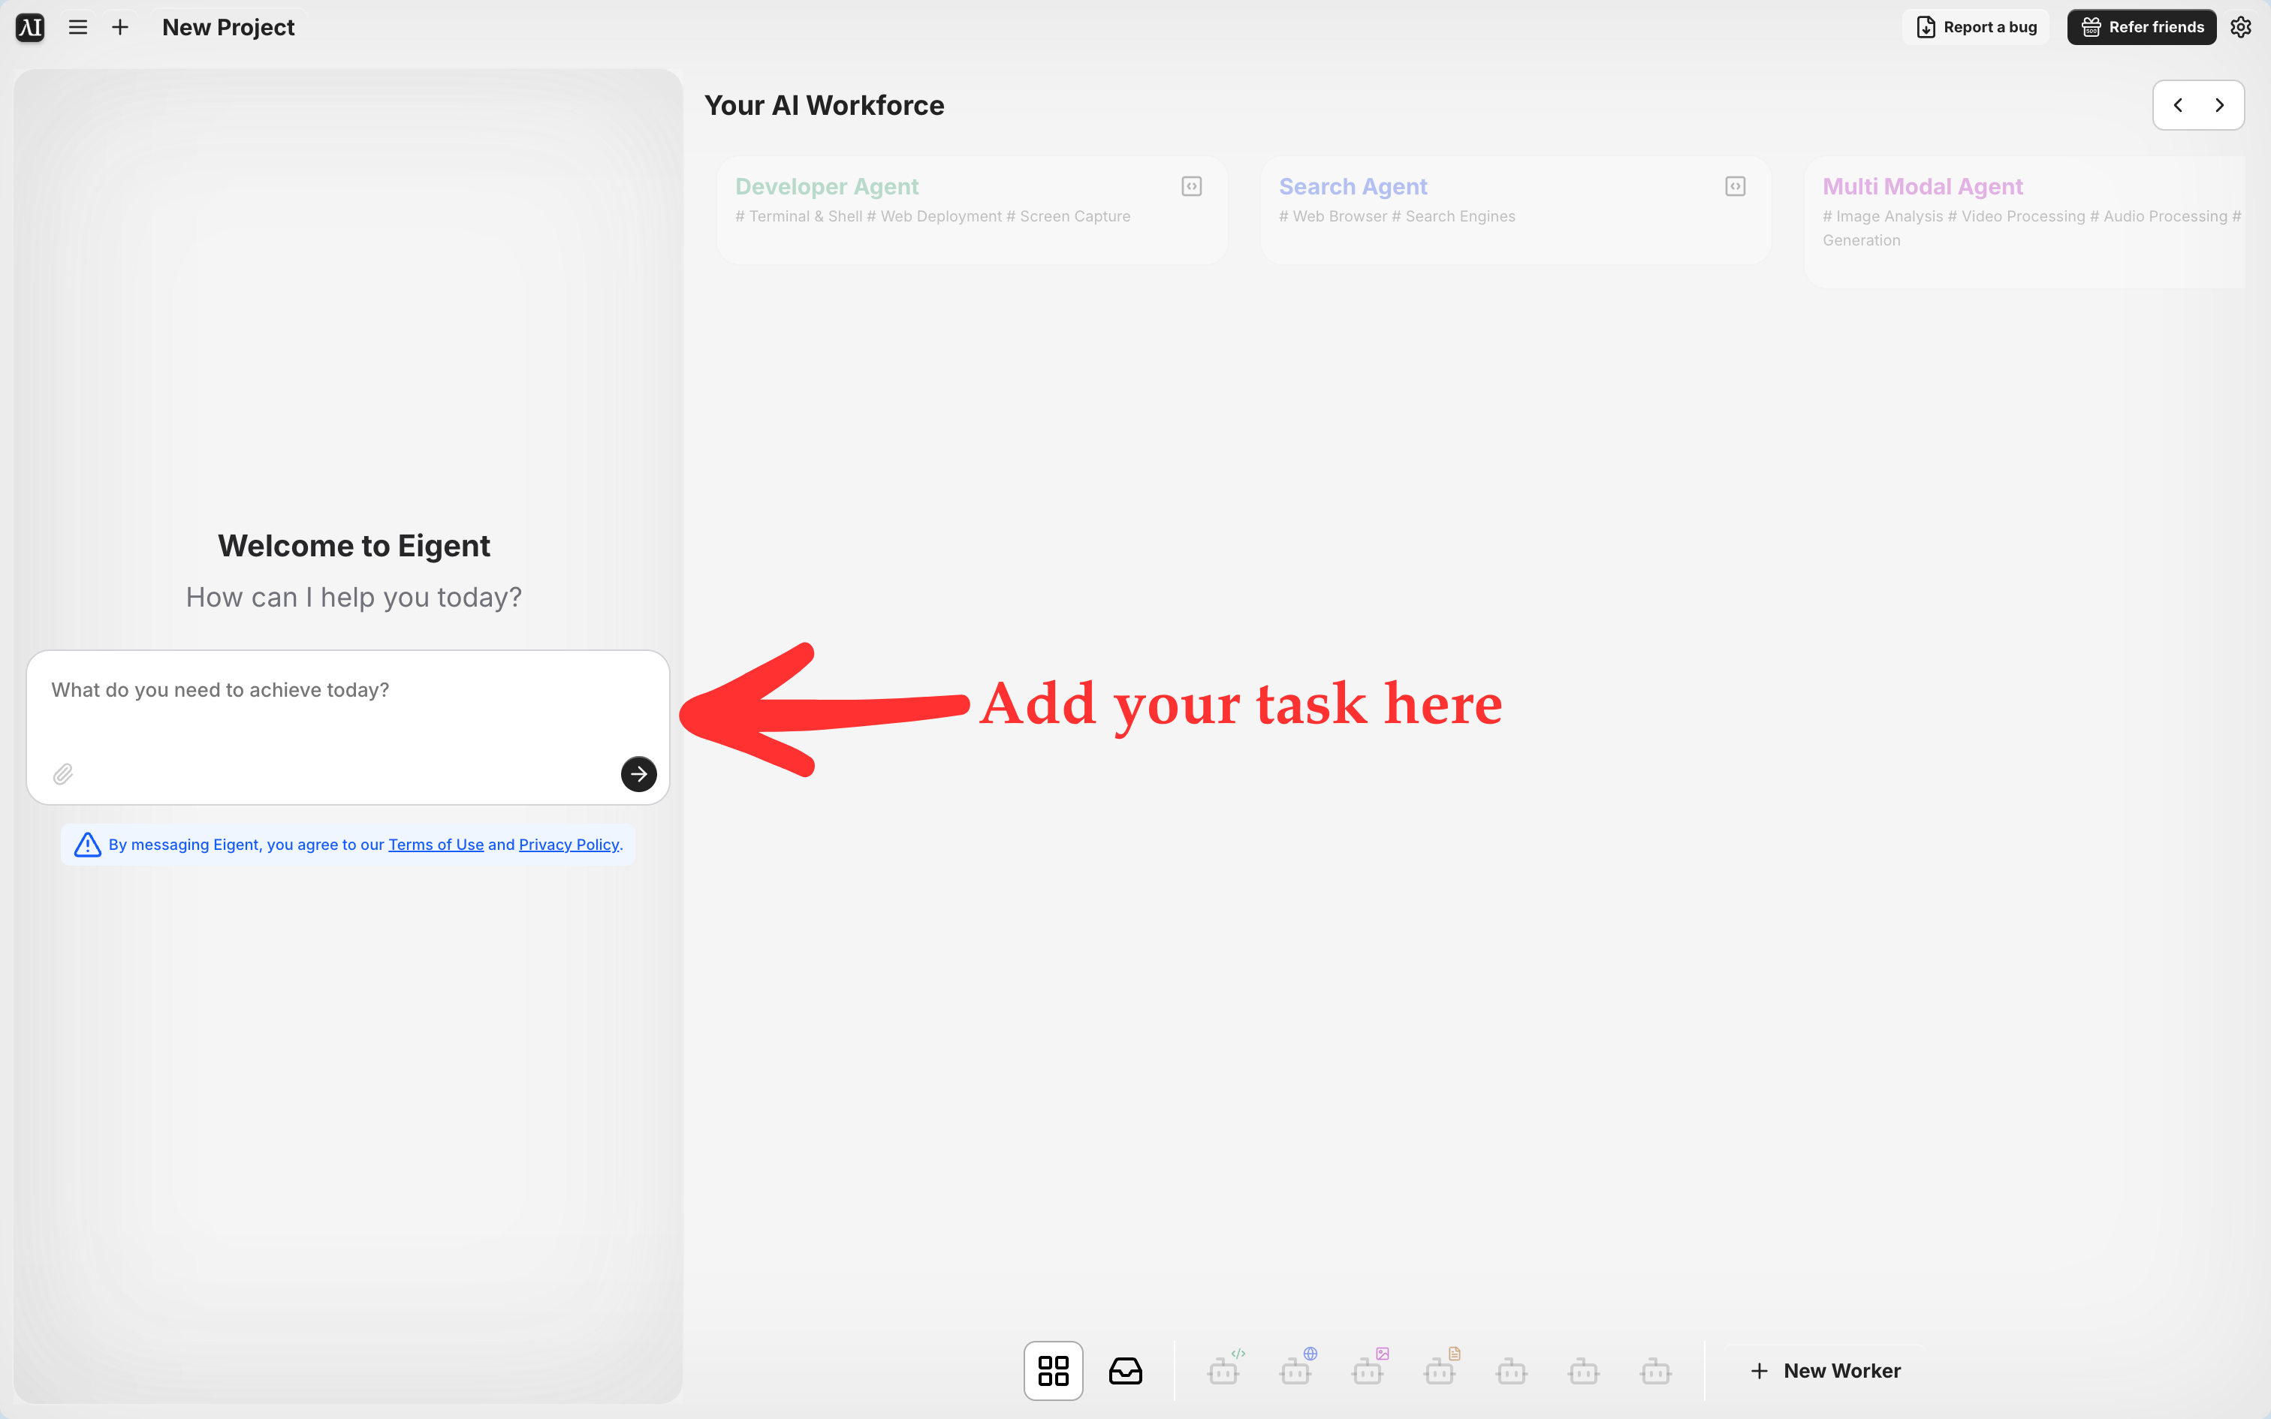Go to next workforce cards

[2219, 105]
